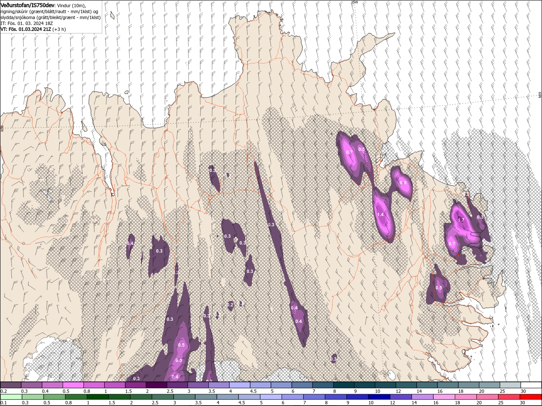Click the 'slydda/snjókoma' legend description line

50,17
